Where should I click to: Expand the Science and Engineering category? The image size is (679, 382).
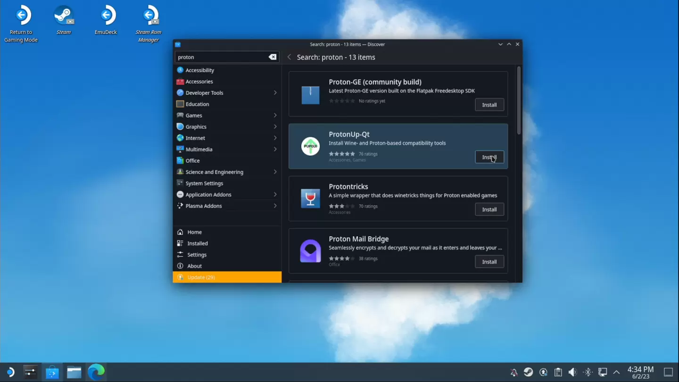click(x=275, y=172)
